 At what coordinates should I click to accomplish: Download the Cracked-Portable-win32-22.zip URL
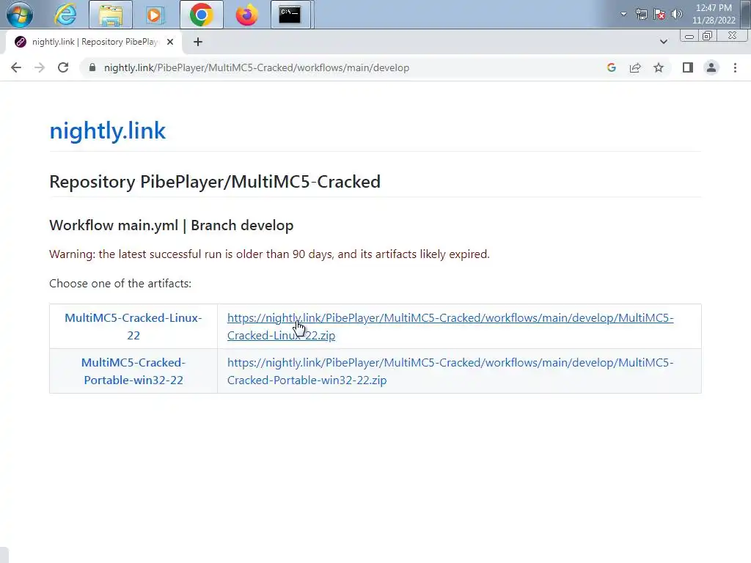click(x=450, y=371)
